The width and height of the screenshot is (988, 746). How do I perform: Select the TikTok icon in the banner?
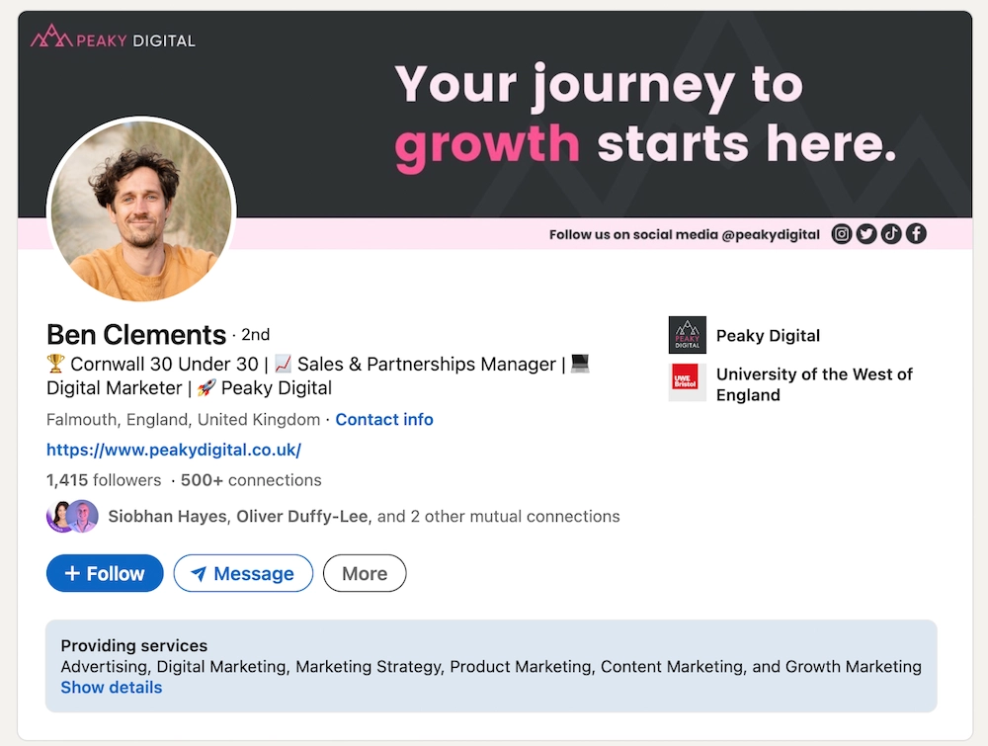tap(890, 233)
